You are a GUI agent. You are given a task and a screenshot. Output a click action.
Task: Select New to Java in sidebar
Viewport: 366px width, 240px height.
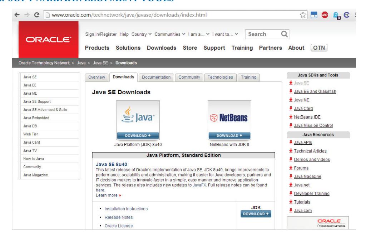coord(49,159)
